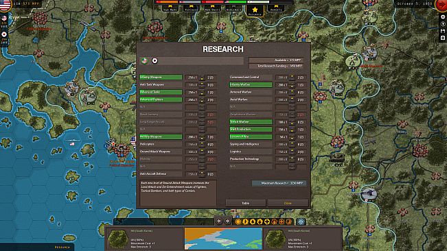Click the Korea minimap

tap(223, 239)
